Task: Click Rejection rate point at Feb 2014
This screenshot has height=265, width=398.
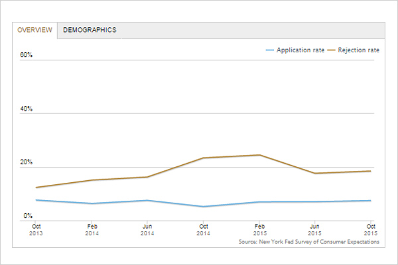Action: pyautogui.click(x=93, y=180)
